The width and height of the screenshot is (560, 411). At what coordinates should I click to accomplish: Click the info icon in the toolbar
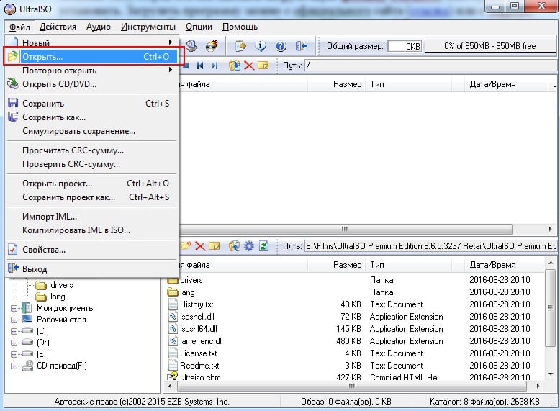tap(261, 46)
